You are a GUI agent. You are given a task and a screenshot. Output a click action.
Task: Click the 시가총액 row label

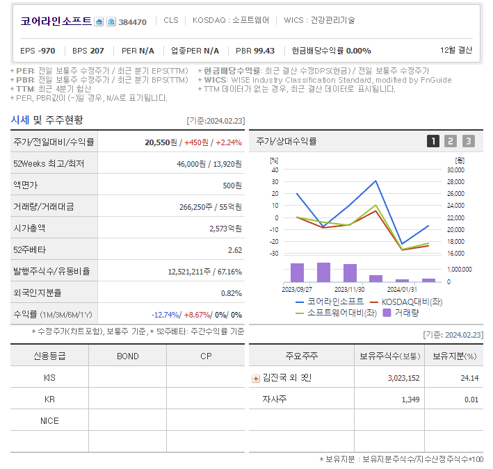tap(29, 229)
